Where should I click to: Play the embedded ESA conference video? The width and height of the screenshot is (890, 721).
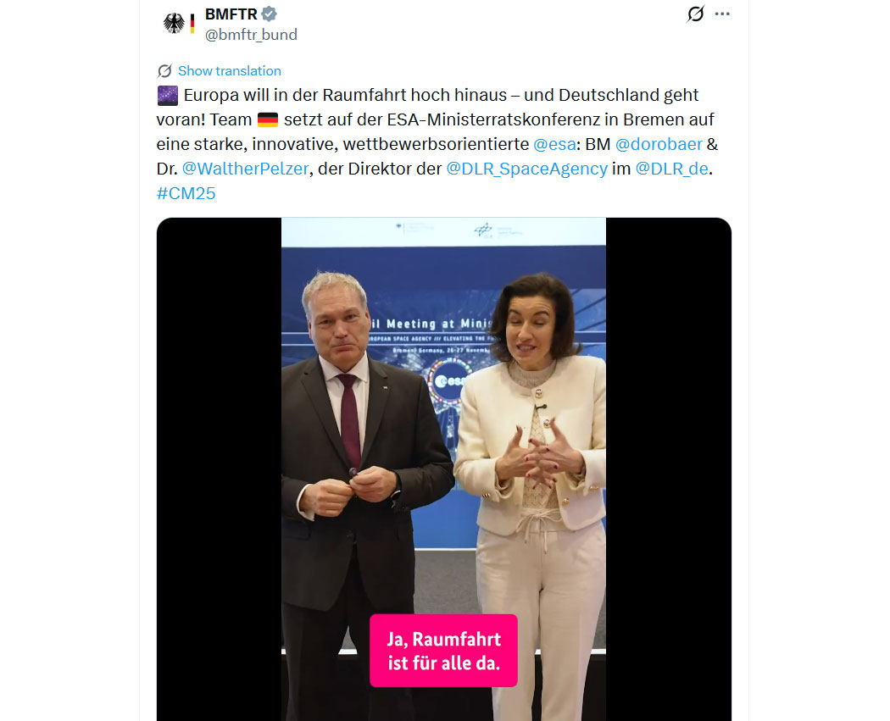444,469
